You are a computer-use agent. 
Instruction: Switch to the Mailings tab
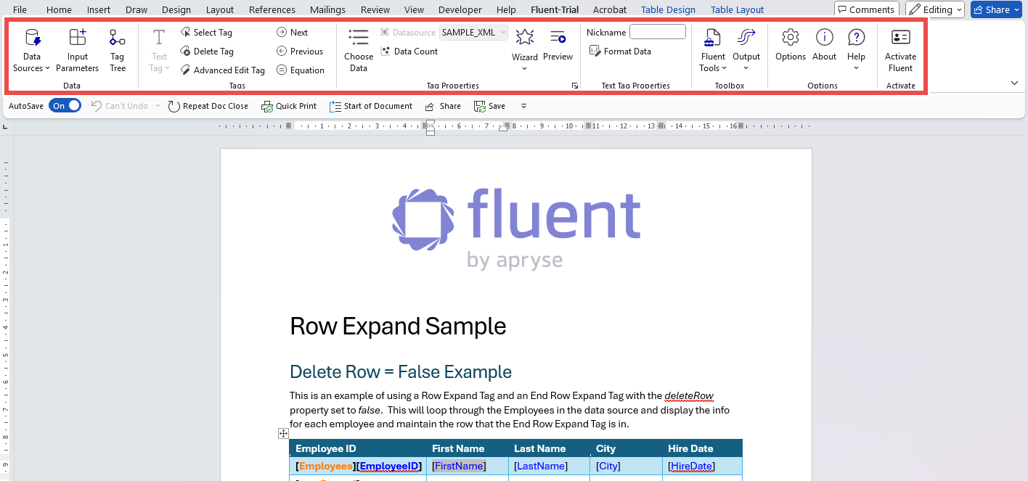[327, 9]
